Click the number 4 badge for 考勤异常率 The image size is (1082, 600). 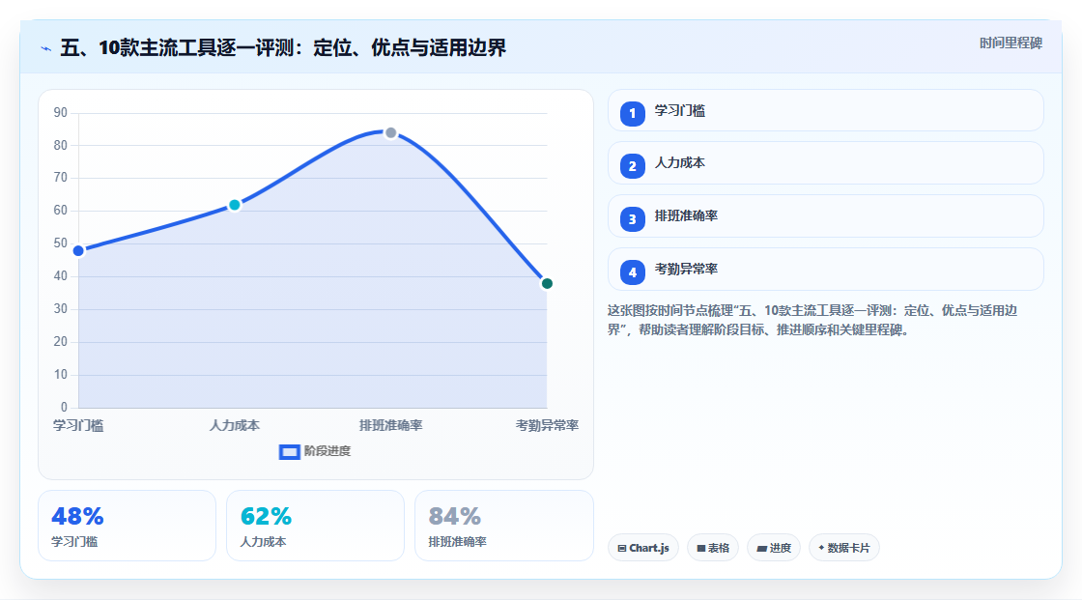tap(632, 272)
